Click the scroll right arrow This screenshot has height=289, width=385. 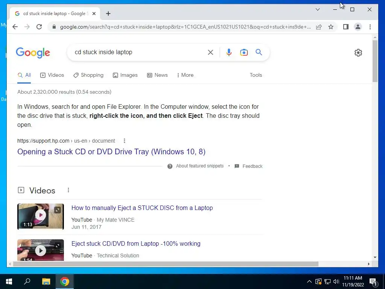(x=369, y=264)
